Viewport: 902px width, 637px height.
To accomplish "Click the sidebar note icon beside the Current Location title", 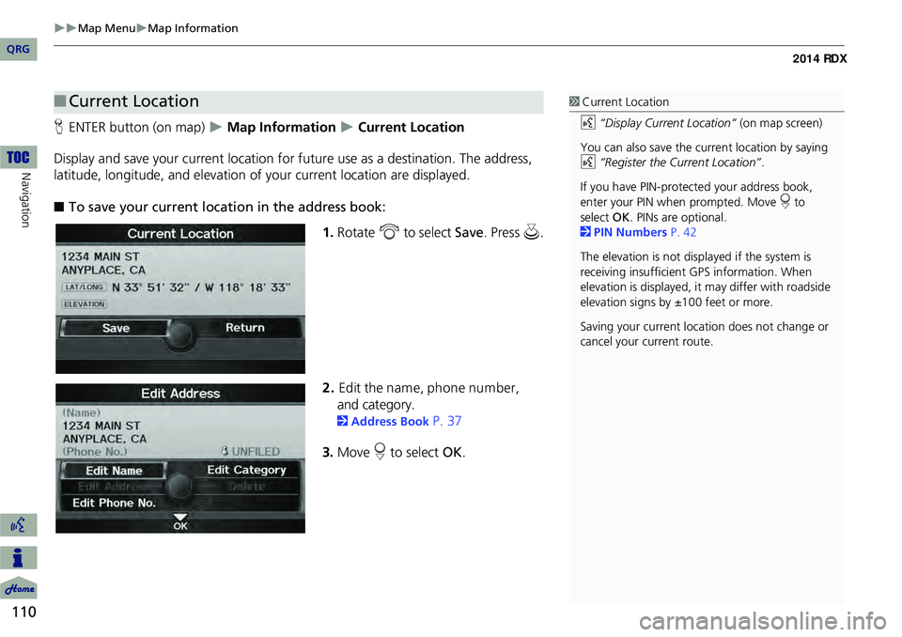I will 574,101.
